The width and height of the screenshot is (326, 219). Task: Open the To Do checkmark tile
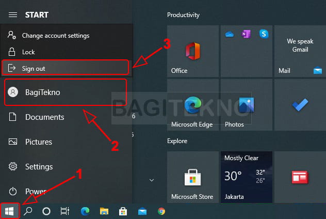click(300, 105)
